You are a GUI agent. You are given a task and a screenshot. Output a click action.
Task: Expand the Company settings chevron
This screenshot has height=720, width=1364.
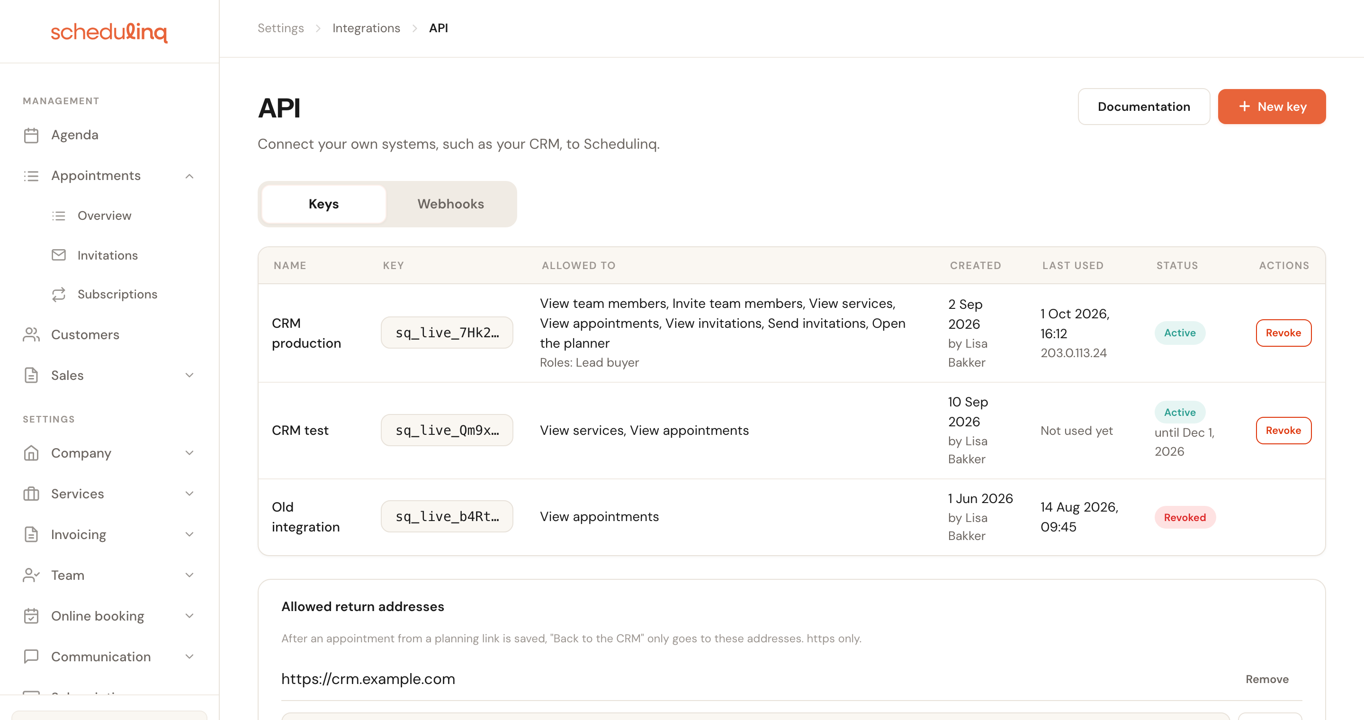(x=189, y=453)
